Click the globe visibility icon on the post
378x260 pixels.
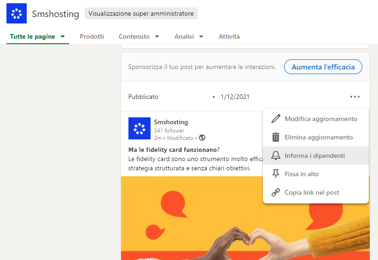[202, 138]
